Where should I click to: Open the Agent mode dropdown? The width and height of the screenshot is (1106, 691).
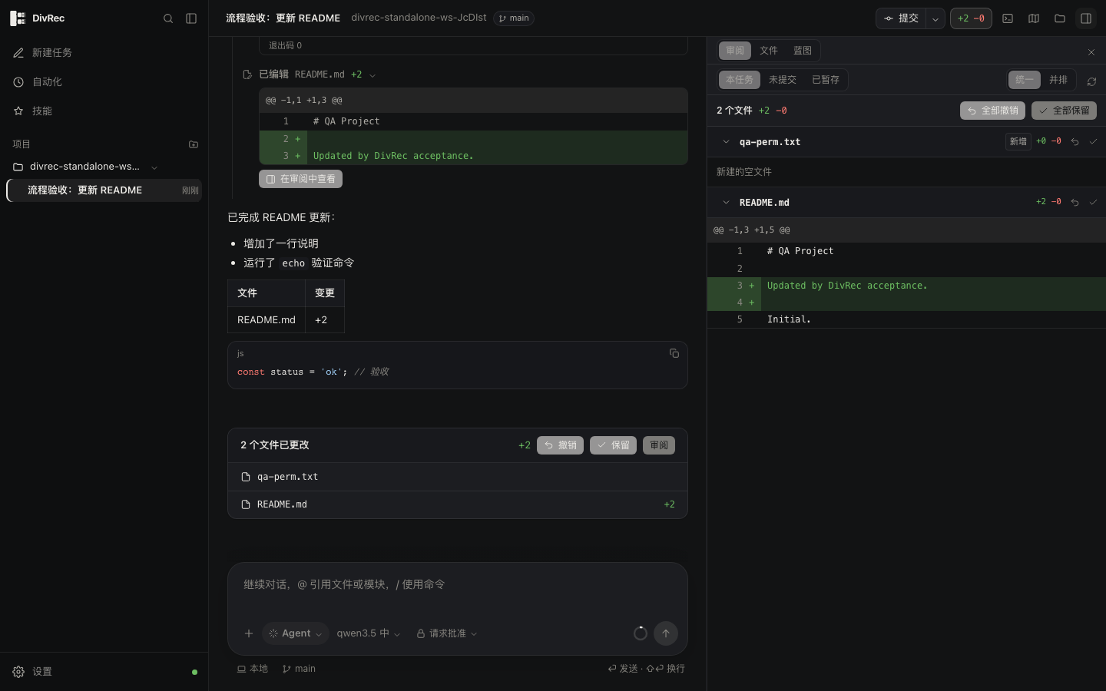(x=296, y=633)
